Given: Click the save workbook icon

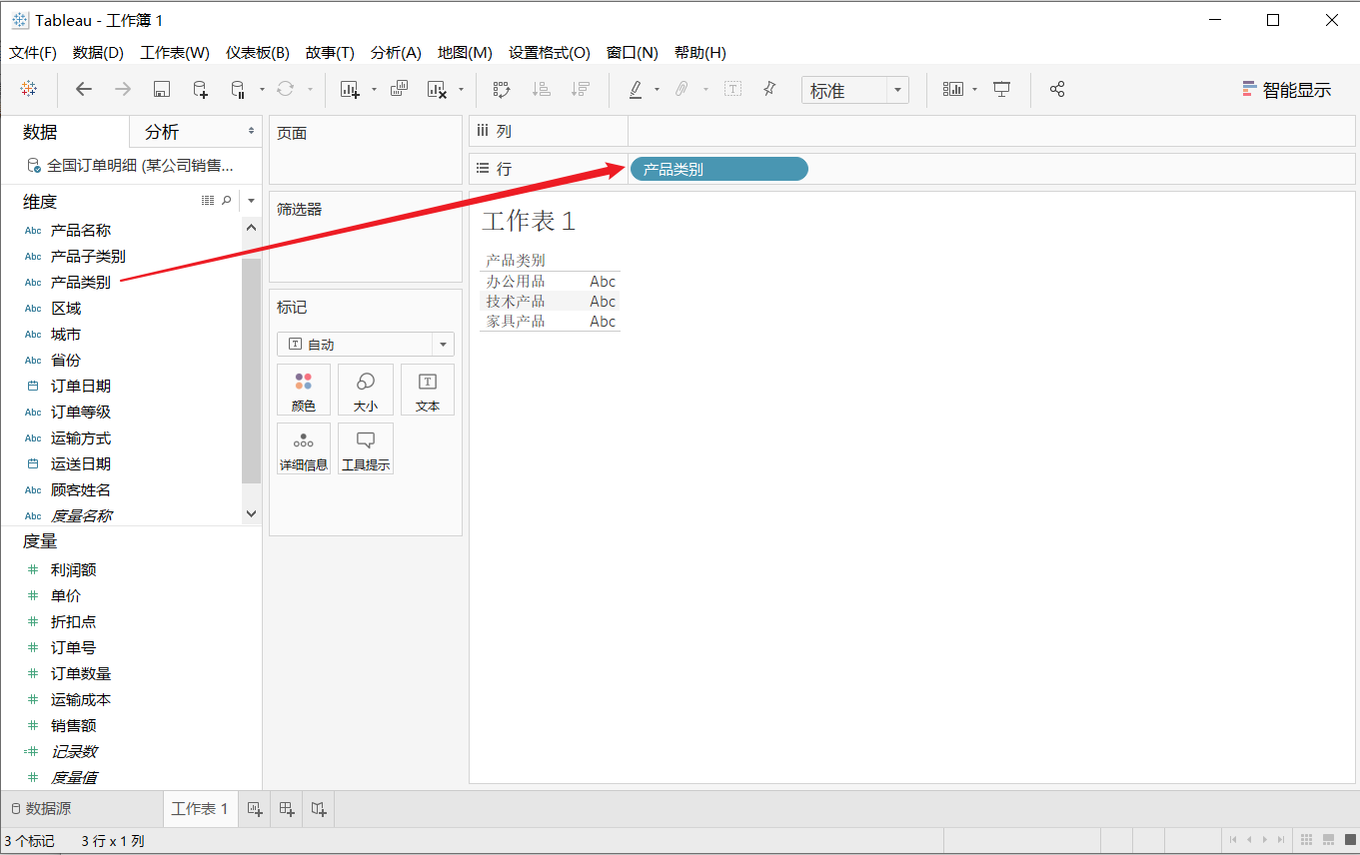Looking at the screenshot, I should pos(162,89).
